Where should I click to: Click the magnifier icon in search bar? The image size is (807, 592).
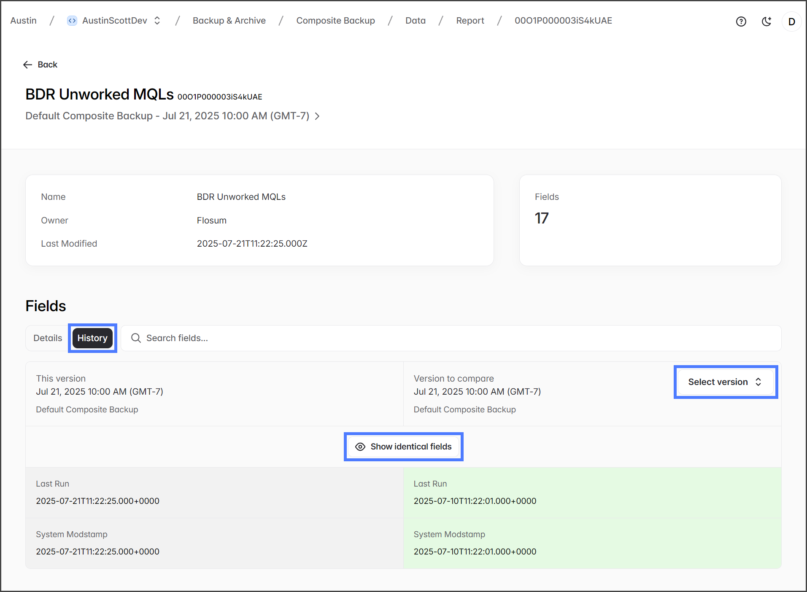[136, 338]
